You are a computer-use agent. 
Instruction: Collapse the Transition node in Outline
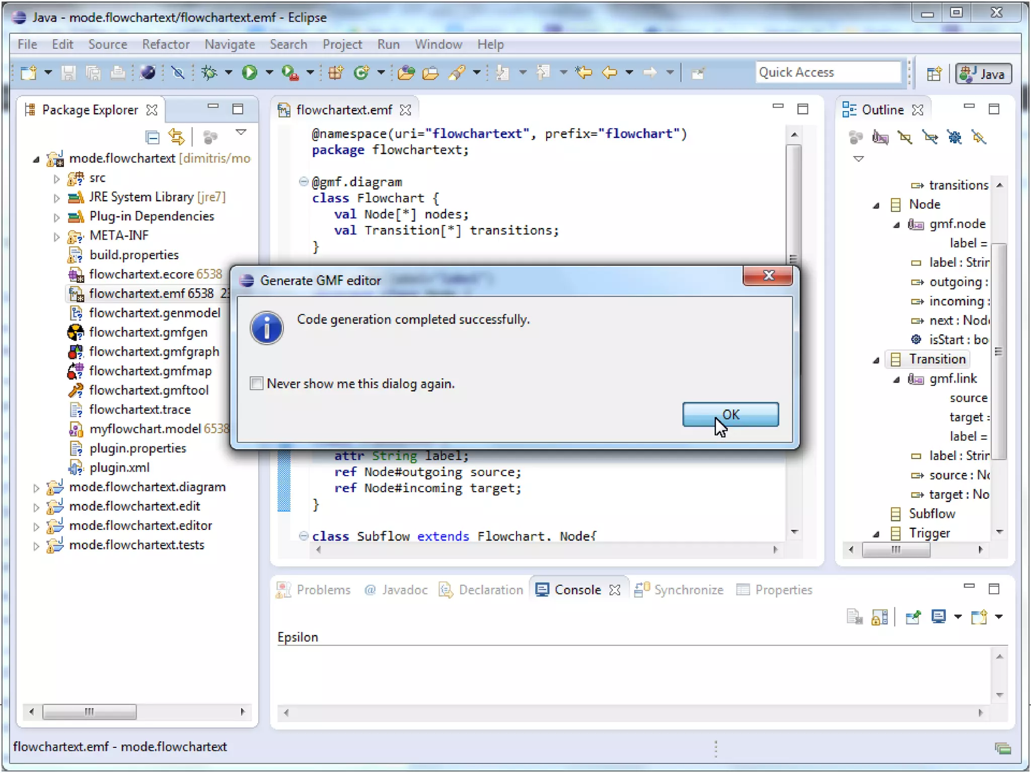pyautogui.click(x=876, y=360)
